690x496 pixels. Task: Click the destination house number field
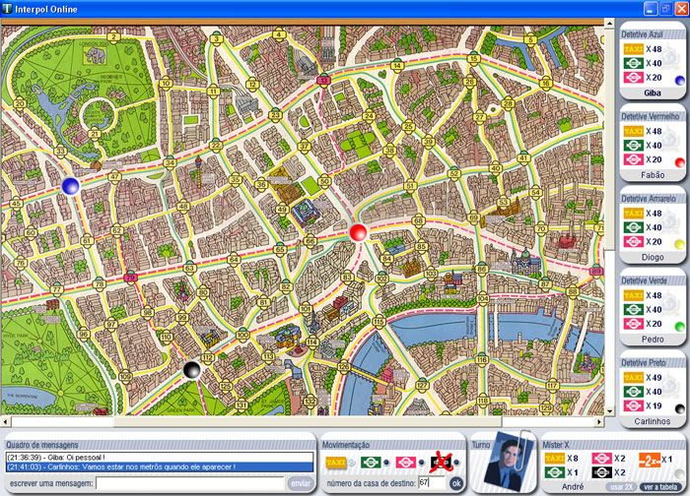[432, 483]
